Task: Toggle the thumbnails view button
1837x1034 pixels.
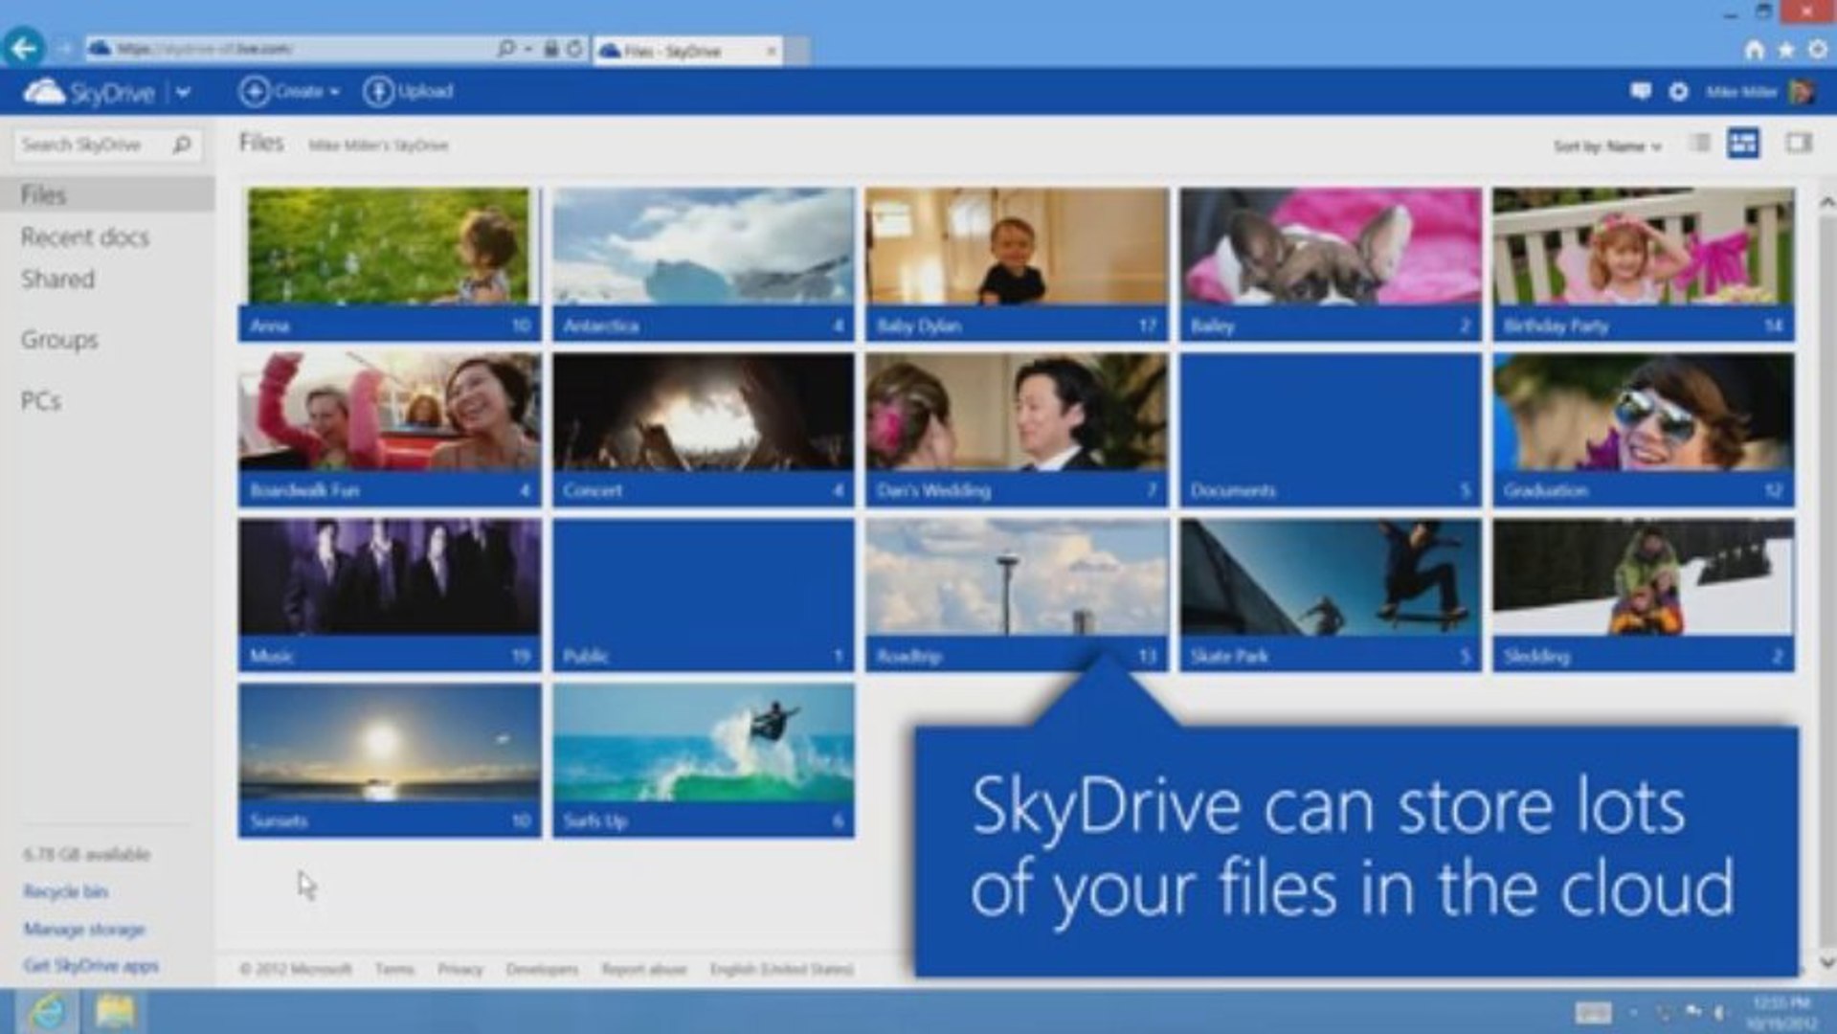Action: [x=1744, y=144]
